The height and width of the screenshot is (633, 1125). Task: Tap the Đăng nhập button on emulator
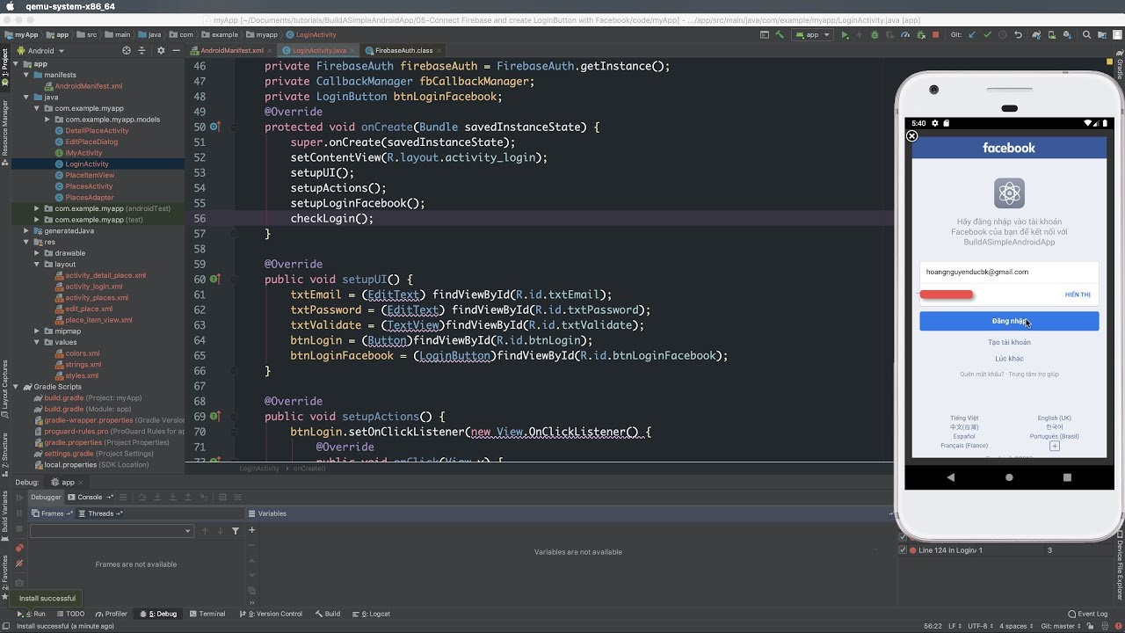(x=1009, y=321)
